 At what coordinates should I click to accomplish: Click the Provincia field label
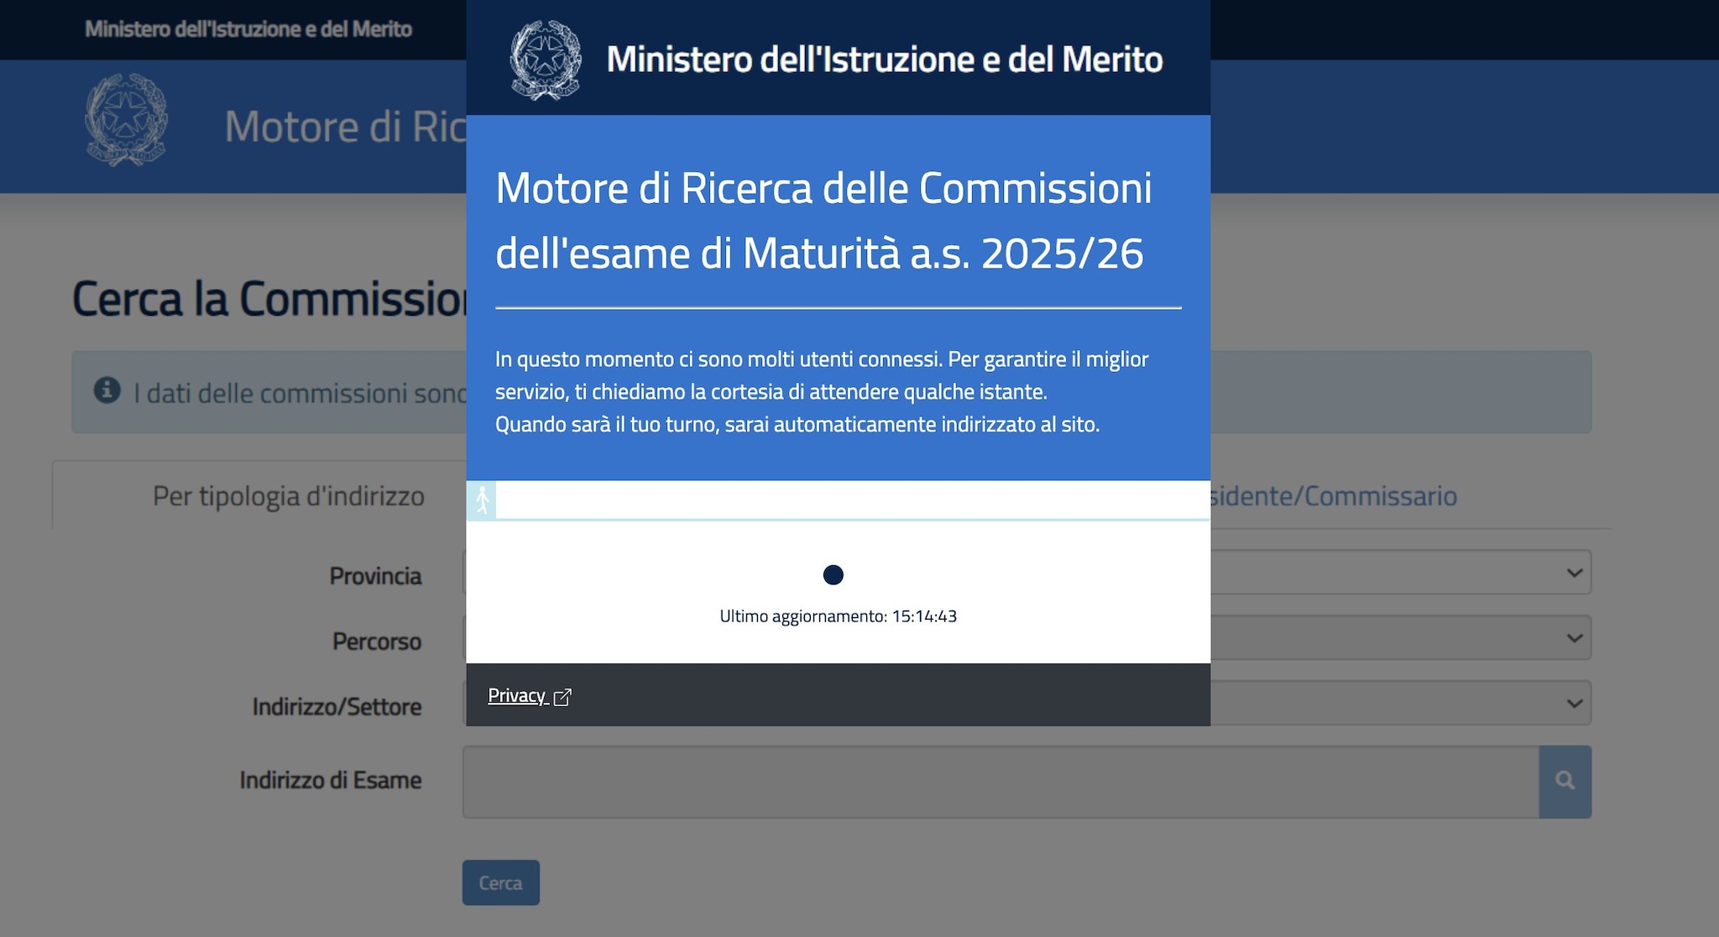click(x=375, y=576)
